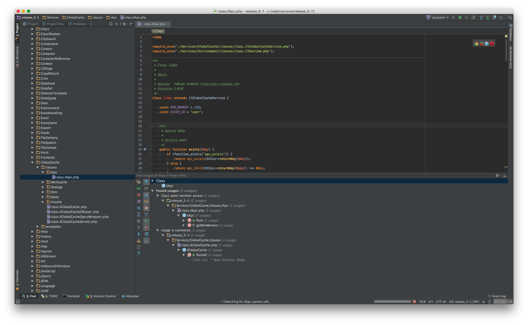Click the green Debug bug icon
The height and width of the screenshot is (325, 528).
(x=460, y=17)
